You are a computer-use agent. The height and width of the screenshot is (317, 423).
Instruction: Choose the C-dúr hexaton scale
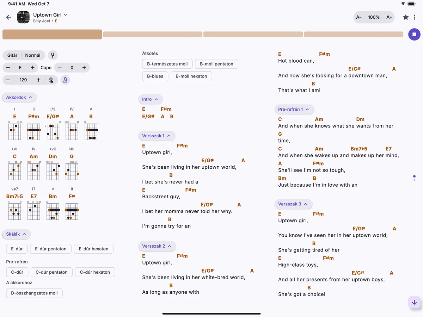[95, 272]
